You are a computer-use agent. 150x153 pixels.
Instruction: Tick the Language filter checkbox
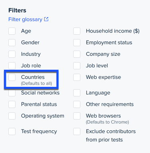(77, 93)
